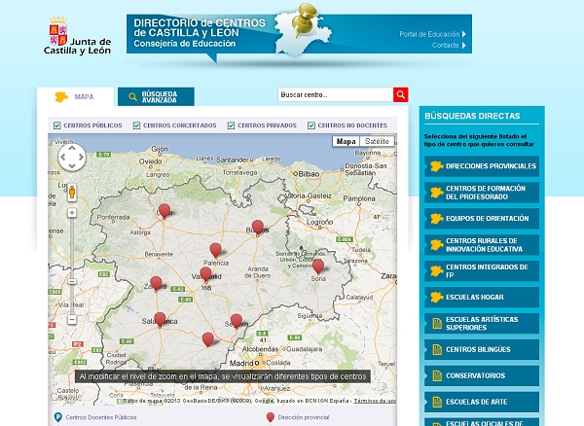The image size is (584, 426).
Task: Follow the Portal de Educación link
Action: 429,34
